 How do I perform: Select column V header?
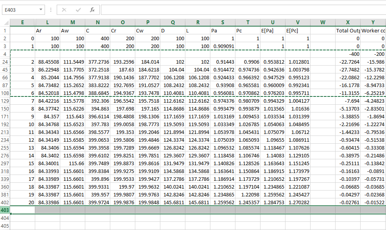click(298, 22)
